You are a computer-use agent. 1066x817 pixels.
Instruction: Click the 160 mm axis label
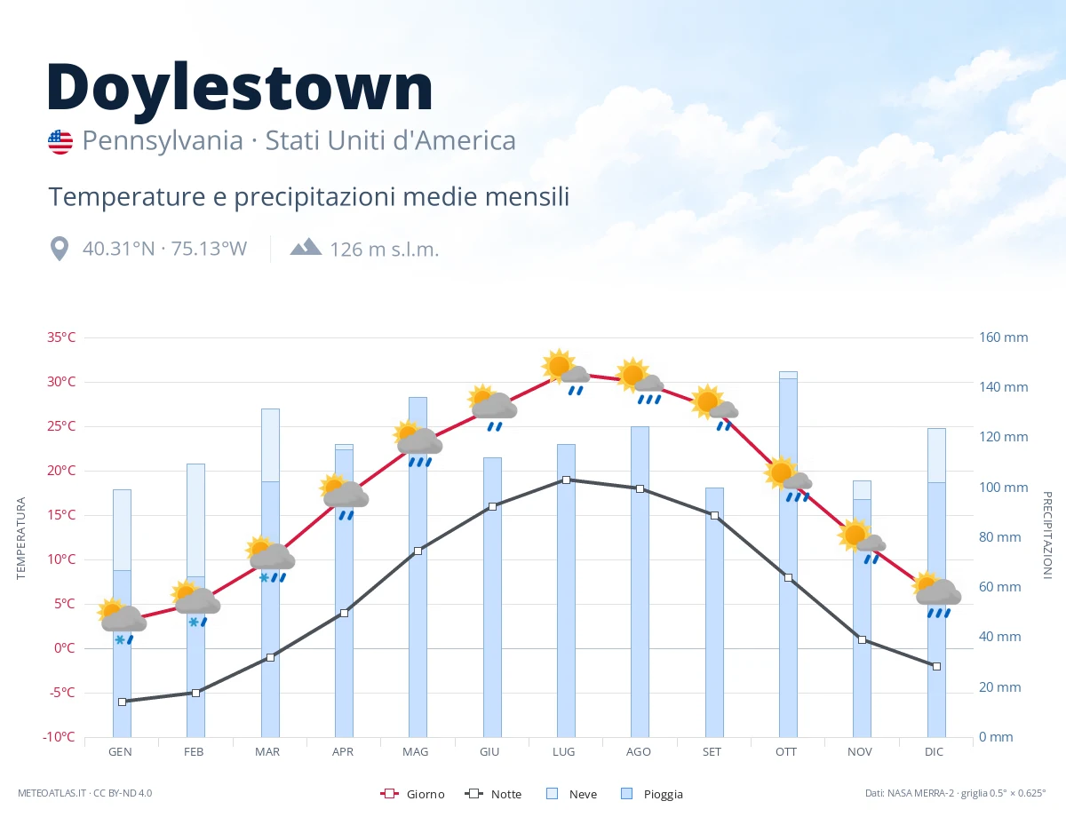point(1004,337)
